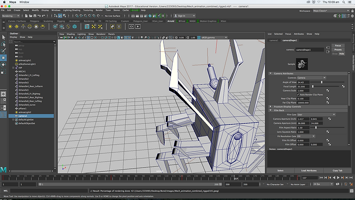Click the redo arrow in status line
This screenshot has height=200, width=355.
44,16
